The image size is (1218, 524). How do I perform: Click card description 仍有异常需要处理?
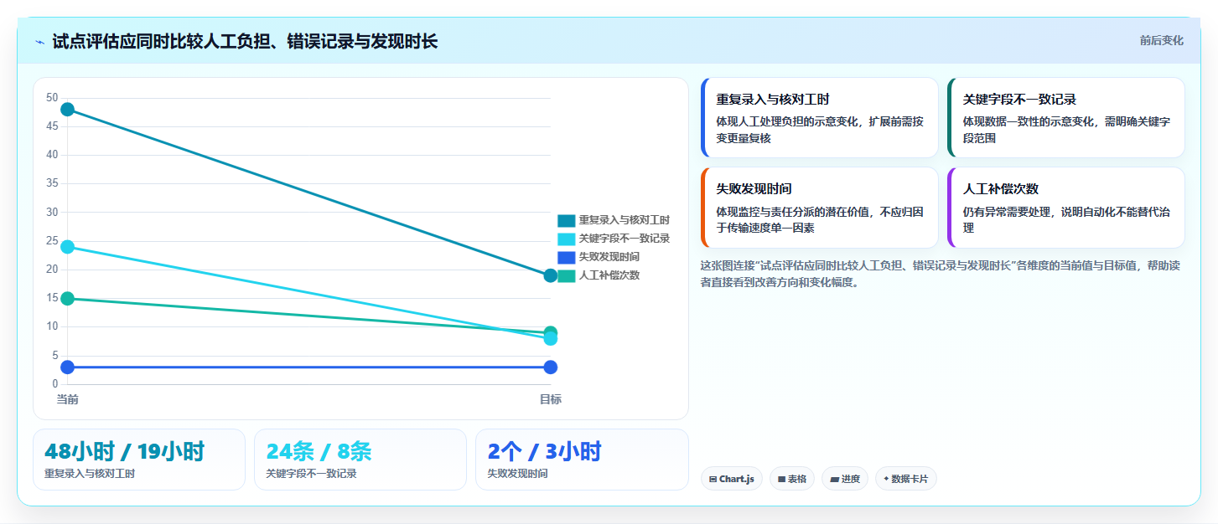point(1067,219)
